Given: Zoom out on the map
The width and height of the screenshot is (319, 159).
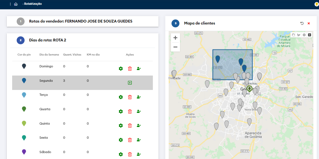Looking at the screenshot, I should click(x=175, y=47).
